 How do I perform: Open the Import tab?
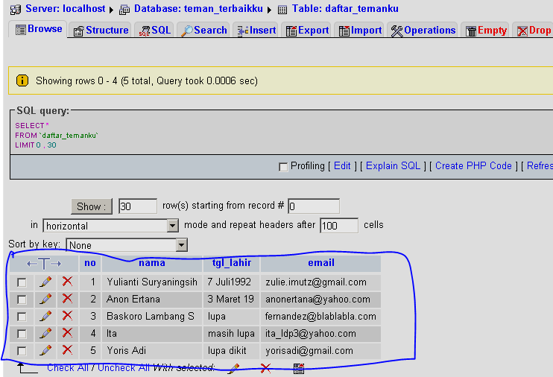pos(360,31)
